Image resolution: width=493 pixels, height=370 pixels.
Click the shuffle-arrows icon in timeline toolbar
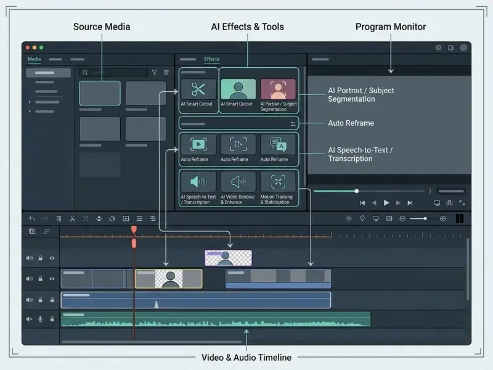coord(86,219)
